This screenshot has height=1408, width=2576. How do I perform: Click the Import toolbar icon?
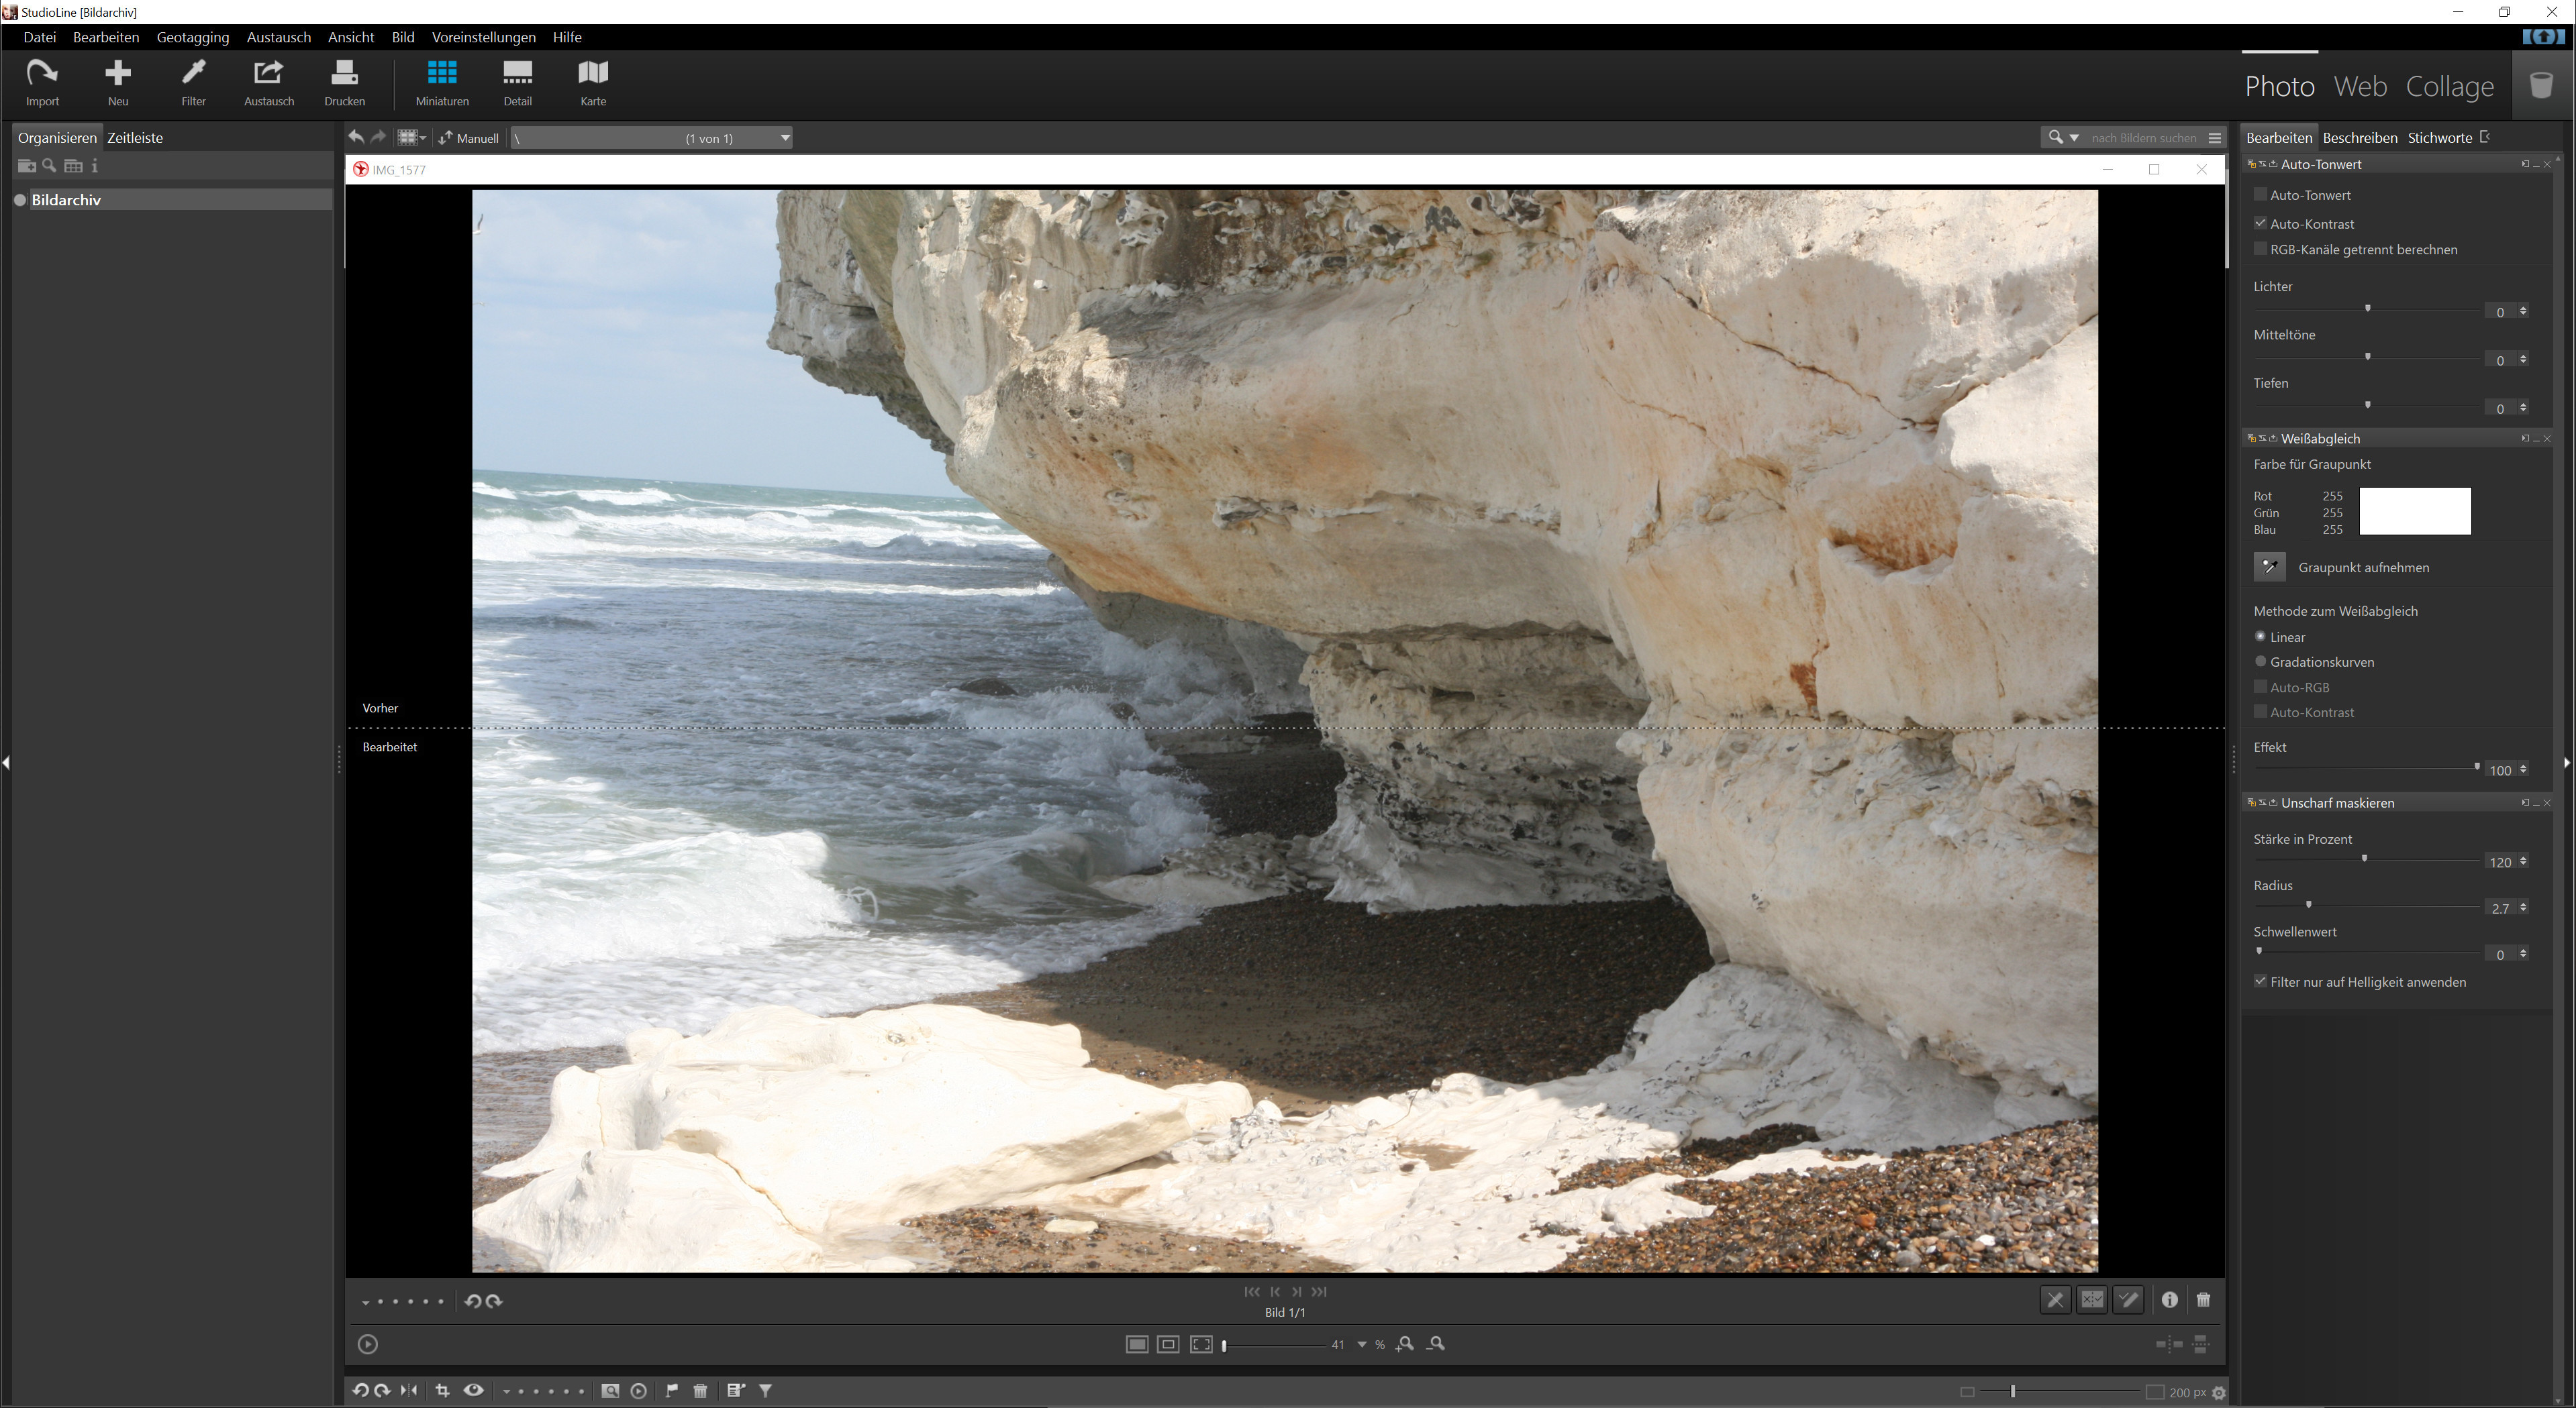click(42, 82)
